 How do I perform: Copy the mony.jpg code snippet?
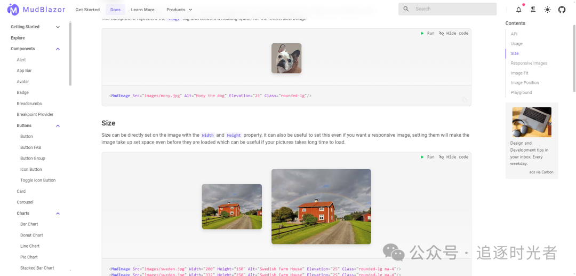click(x=465, y=100)
